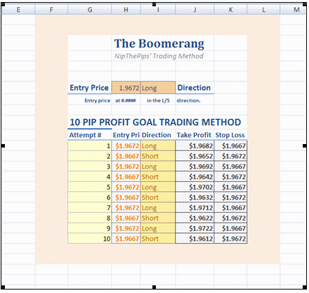Select column G header
The height and width of the screenshot is (293, 309).
pos(90,10)
